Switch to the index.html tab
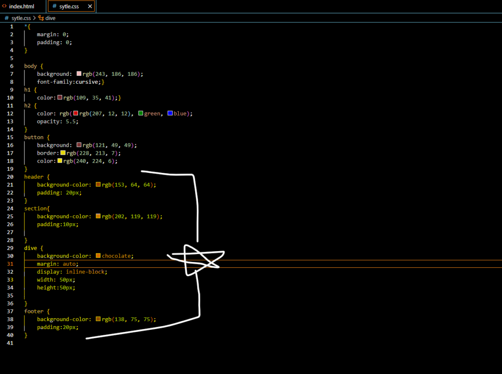502x374 pixels. (x=21, y=6)
